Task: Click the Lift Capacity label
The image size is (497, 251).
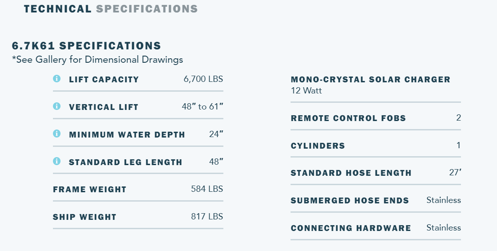Action: (104, 80)
